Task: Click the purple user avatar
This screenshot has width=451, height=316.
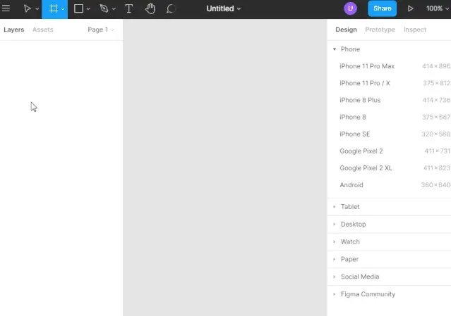Action: point(350,8)
